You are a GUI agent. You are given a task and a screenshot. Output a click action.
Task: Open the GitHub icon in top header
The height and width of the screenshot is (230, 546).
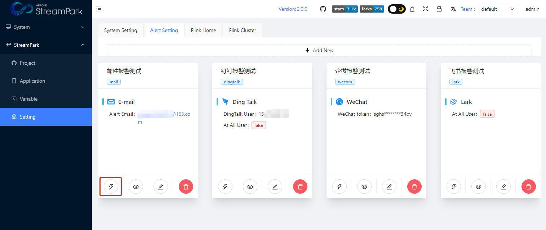pyautogui.click(x=323, y=9)
